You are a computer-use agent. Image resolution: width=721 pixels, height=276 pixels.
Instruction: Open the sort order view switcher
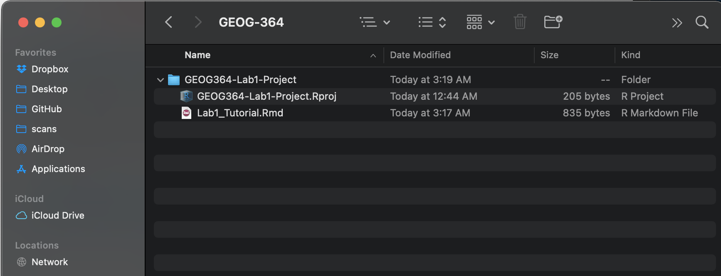coord(432,22)
